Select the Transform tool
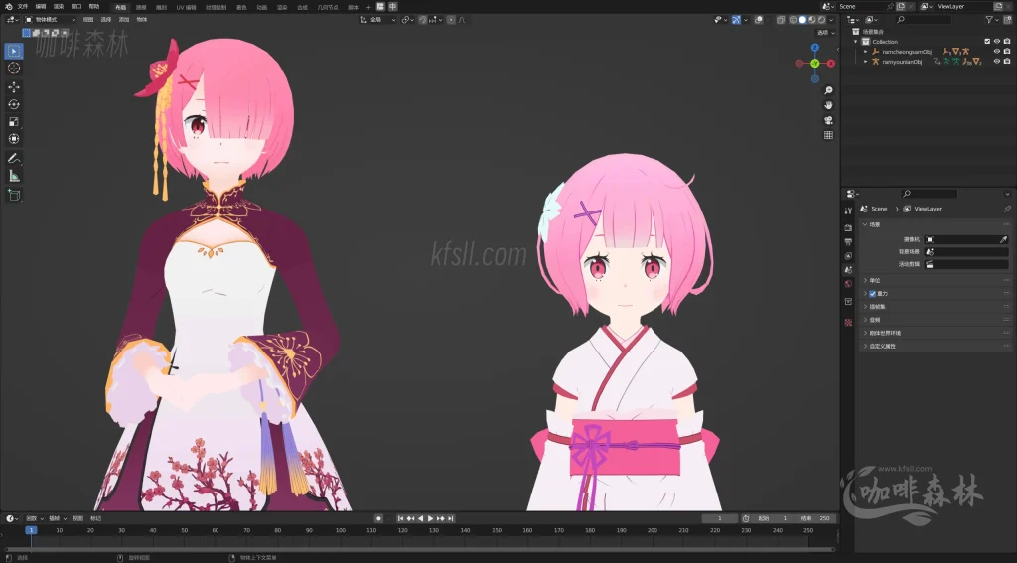Image resolution: width=1017 pixels, height=563 pixels. [14, 139]
